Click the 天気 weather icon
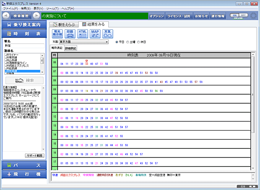 pos(108,33)
